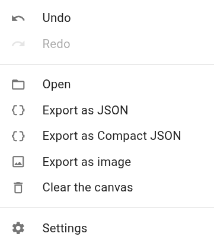
Task: Click the folder icon beside Open
Action: click(18, 85)
